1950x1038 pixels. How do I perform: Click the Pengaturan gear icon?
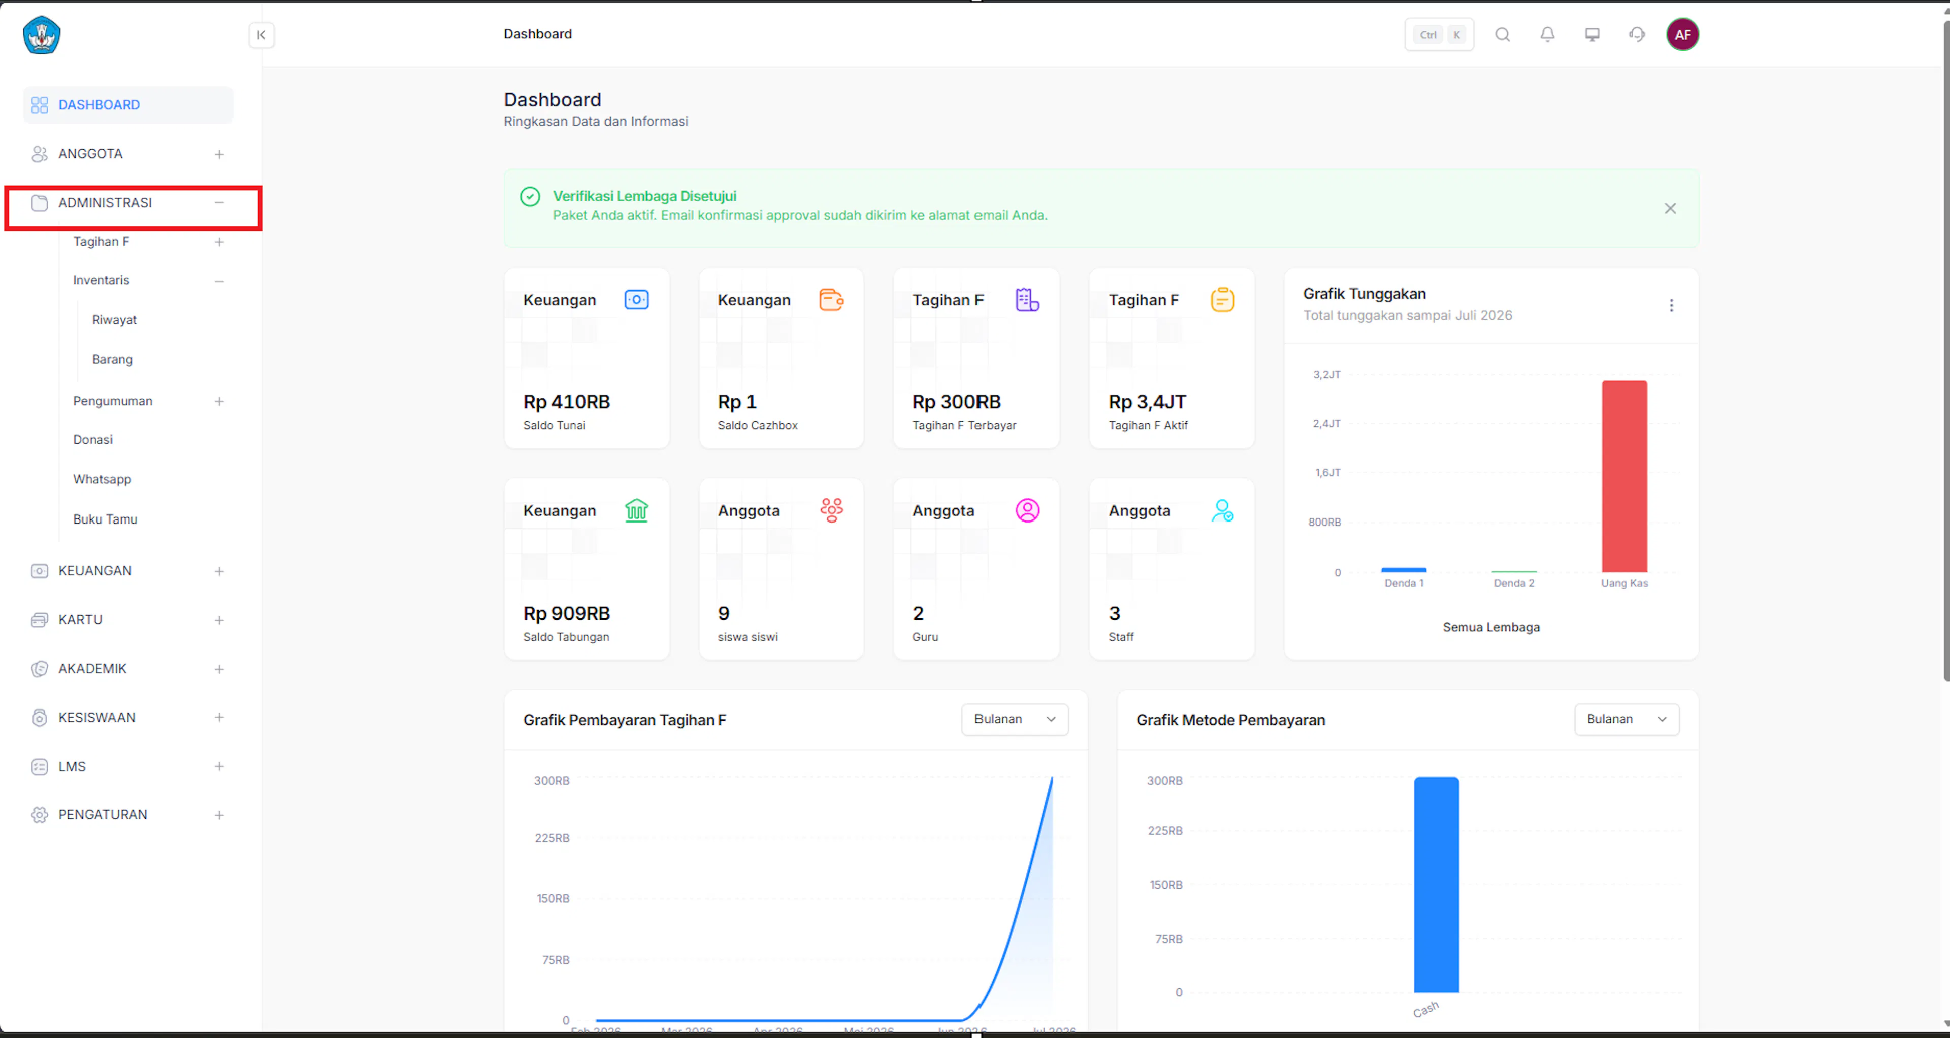(40, 816)
